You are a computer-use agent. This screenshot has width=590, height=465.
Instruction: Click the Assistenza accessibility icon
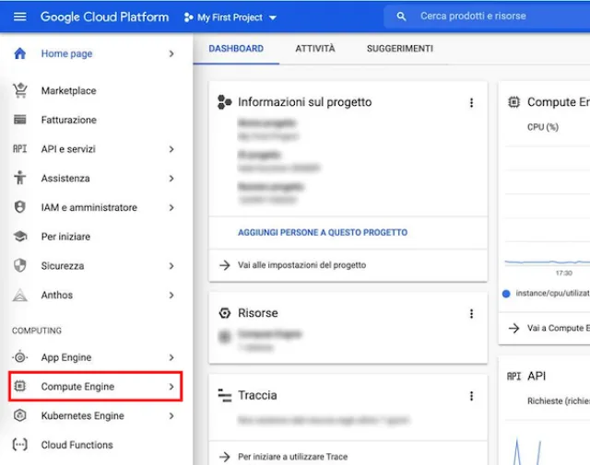click(19, 179)
